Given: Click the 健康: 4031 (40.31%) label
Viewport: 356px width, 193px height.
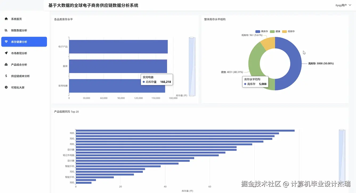Looking at the screenshot, I should pos(232,72).
